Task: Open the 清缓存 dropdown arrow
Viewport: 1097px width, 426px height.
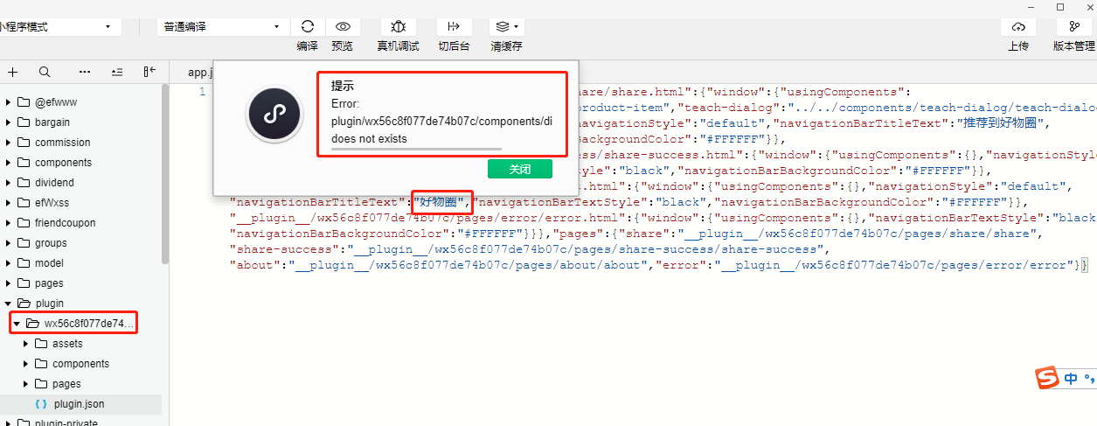Action: click(517, 26)
